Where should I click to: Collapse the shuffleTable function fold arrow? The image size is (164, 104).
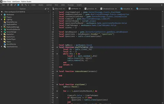(57, 47)
